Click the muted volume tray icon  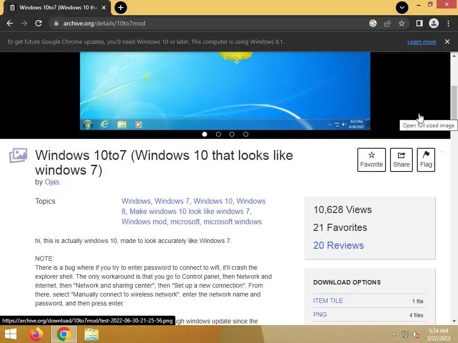click(x=416, y=335)
